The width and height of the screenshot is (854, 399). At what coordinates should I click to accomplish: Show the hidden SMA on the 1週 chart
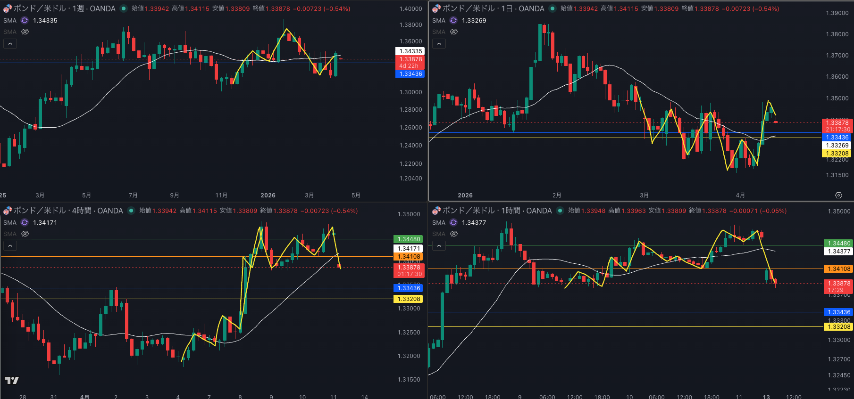tap(25, 32)
